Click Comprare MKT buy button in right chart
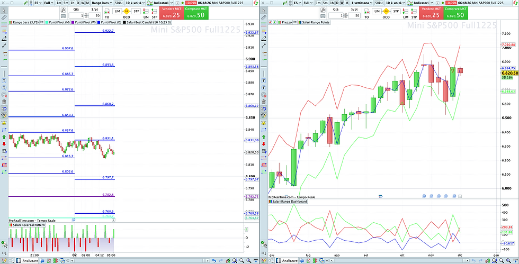 tap(456, 13)
